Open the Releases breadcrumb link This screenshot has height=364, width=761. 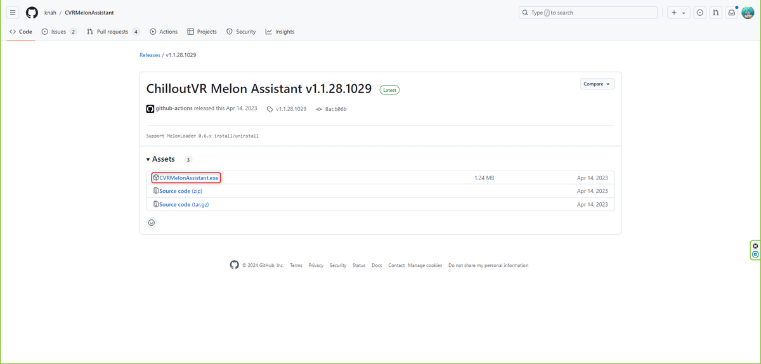click(150, 55)
